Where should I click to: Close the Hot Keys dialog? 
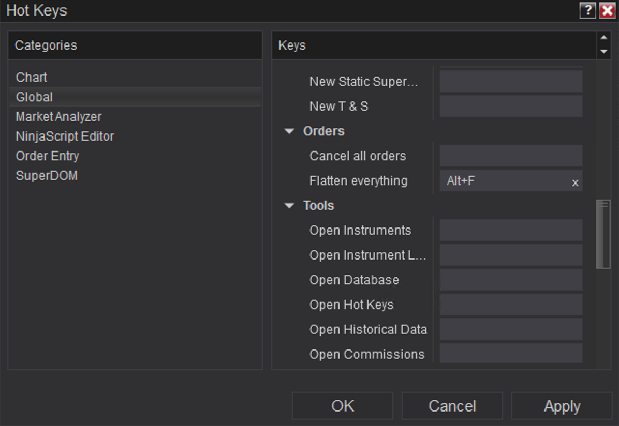[607, 10]
